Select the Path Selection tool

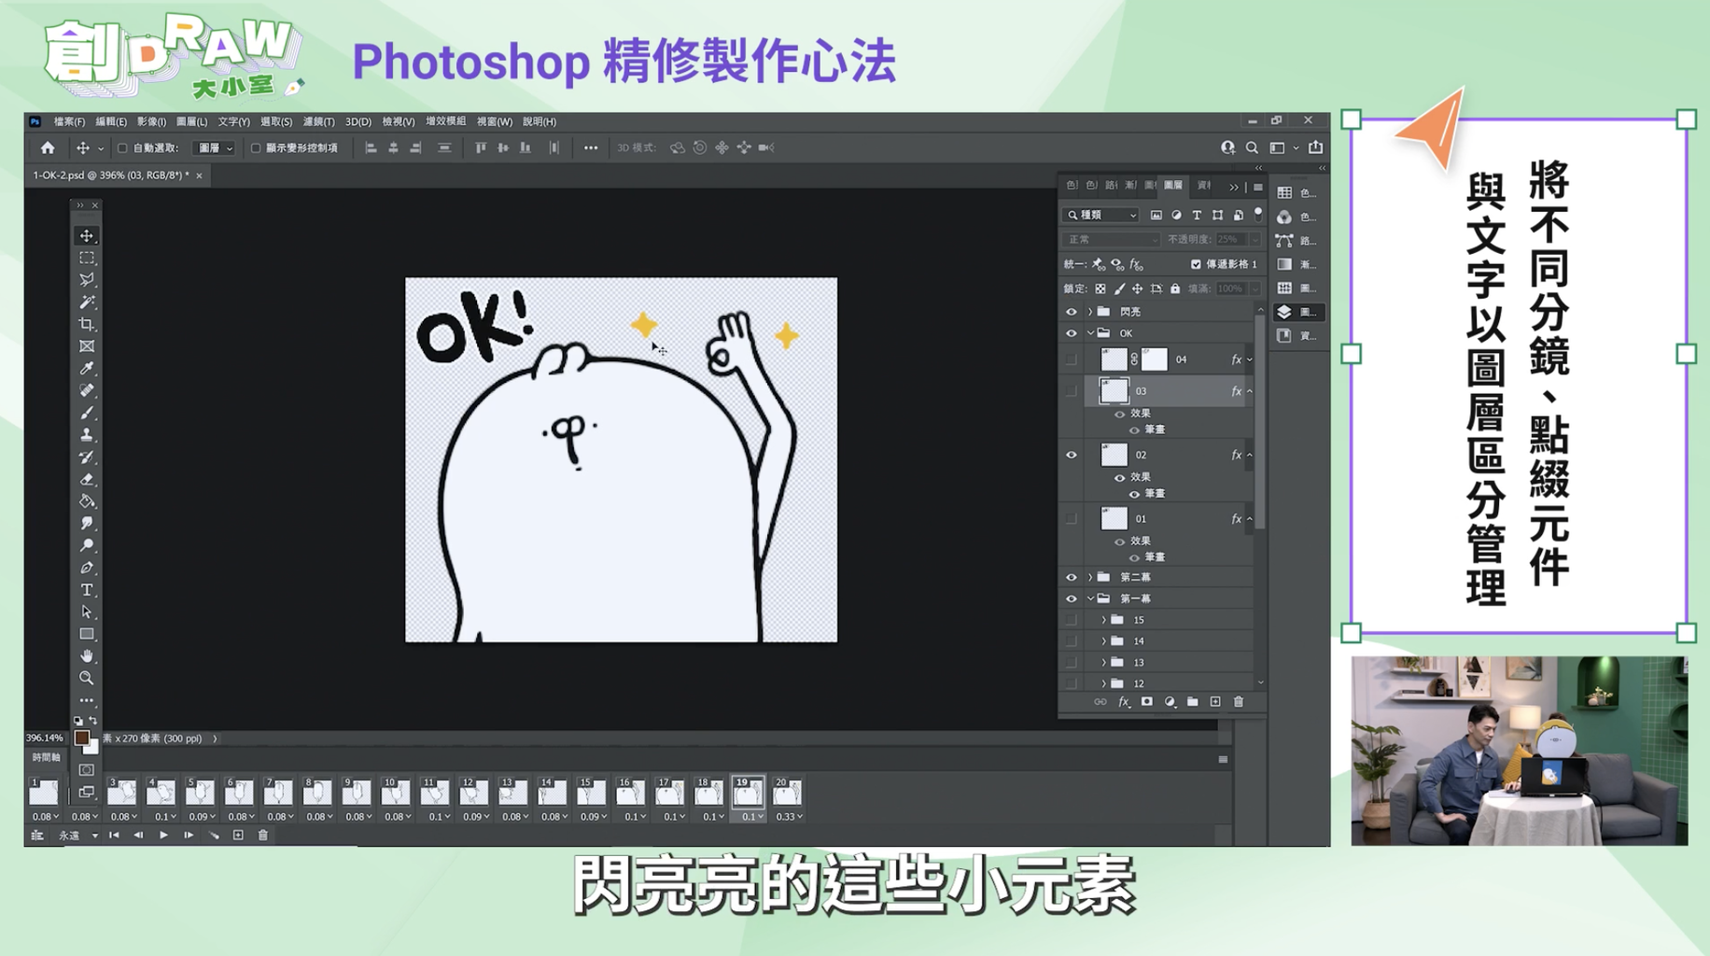[x=87, y=612]
